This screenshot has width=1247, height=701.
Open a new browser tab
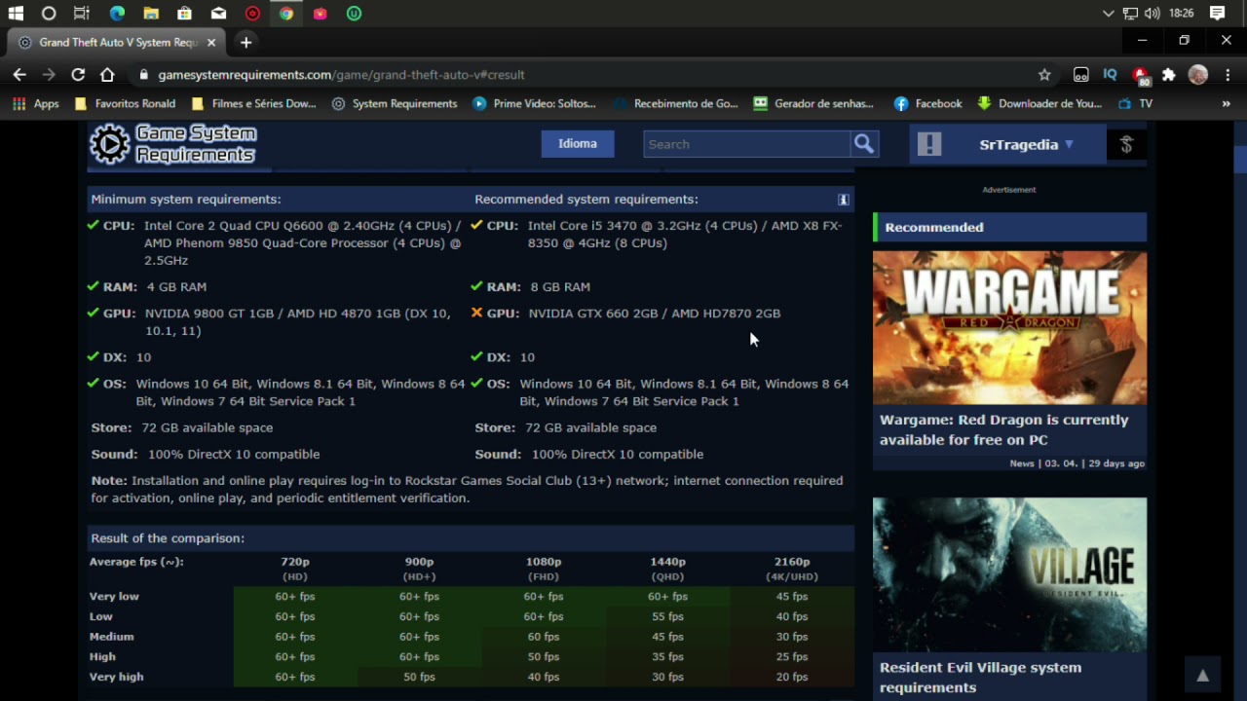click(246, 42)
